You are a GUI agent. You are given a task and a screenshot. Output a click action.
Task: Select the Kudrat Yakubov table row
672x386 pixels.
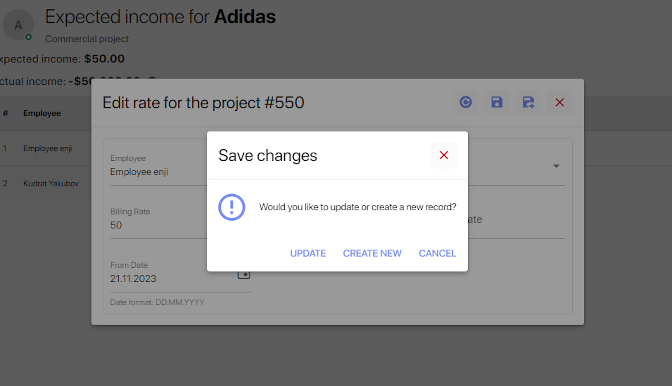[51, 184]
